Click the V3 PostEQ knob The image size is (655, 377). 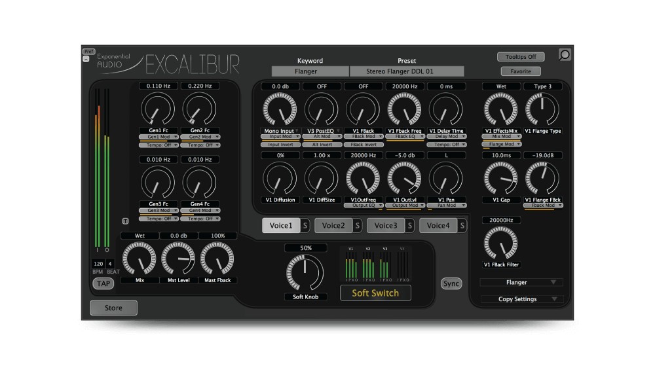click(x=321, y=109)
